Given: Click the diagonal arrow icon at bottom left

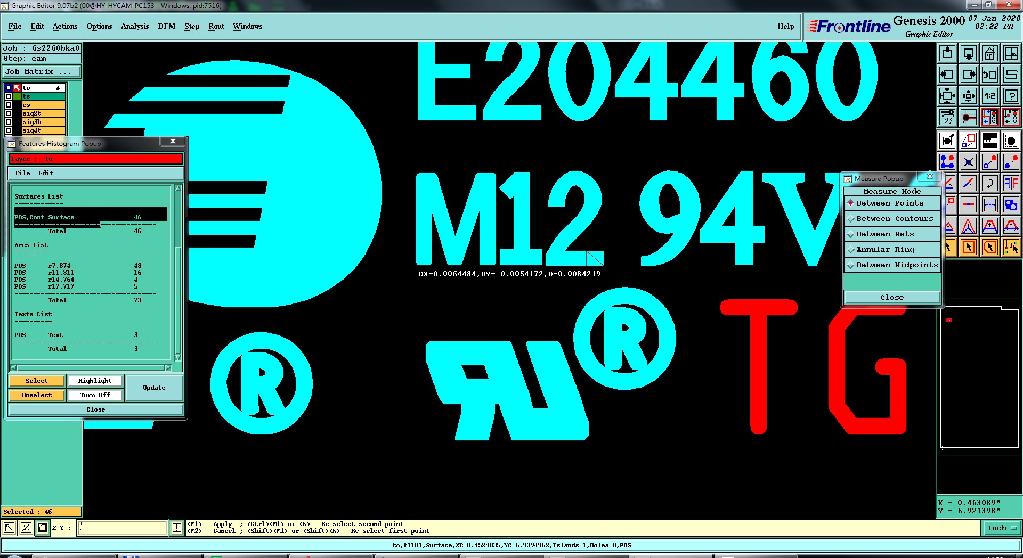Looking at the screenshot, I should pyautogui.click(x=9, y=528).
